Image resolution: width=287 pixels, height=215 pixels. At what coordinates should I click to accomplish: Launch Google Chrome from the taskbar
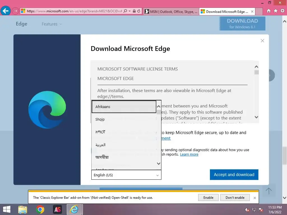40,209
